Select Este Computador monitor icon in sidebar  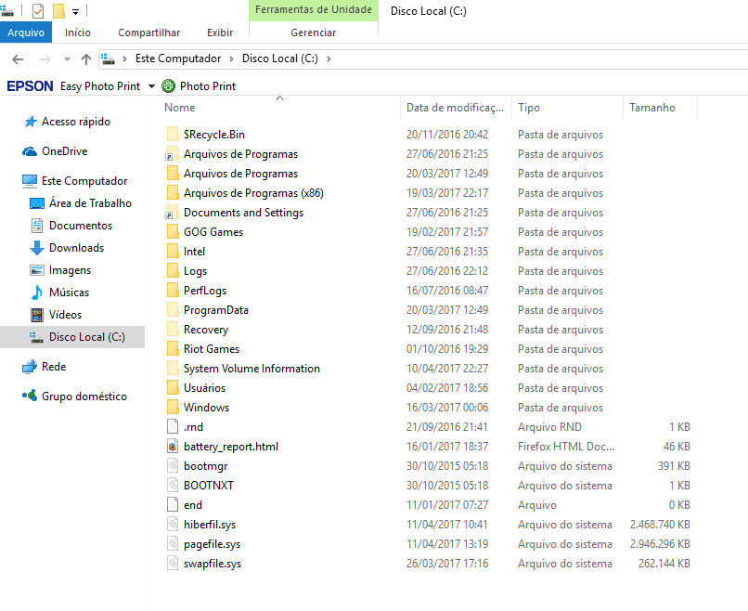pyautogui.click(x=30, y=181)
